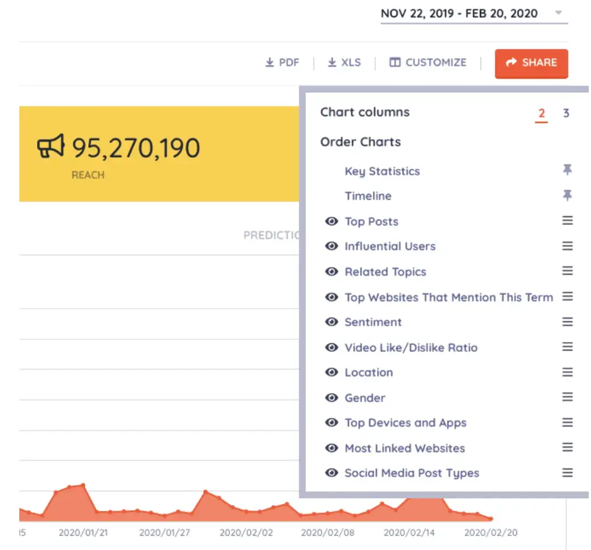Viewport: 591px width, 550px height.
Task: Click the pin icon beside Key Statistics
Action: pos(567,170)
